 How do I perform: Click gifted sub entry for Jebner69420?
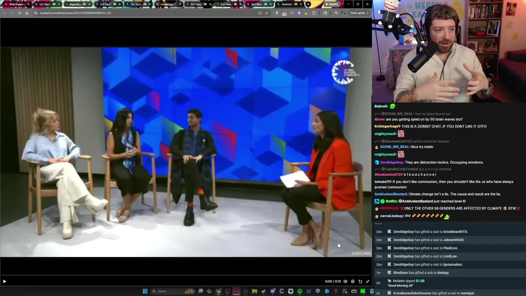[428, 240]
